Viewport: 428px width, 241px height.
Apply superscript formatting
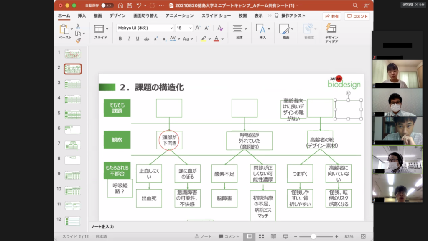155,39
